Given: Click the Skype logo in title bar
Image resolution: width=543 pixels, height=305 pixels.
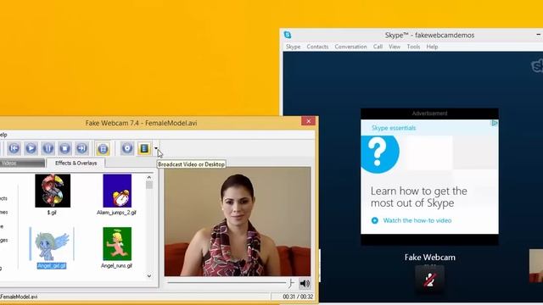Looking at the screenshot, I should pyautogui.click(x=288, y=35).
